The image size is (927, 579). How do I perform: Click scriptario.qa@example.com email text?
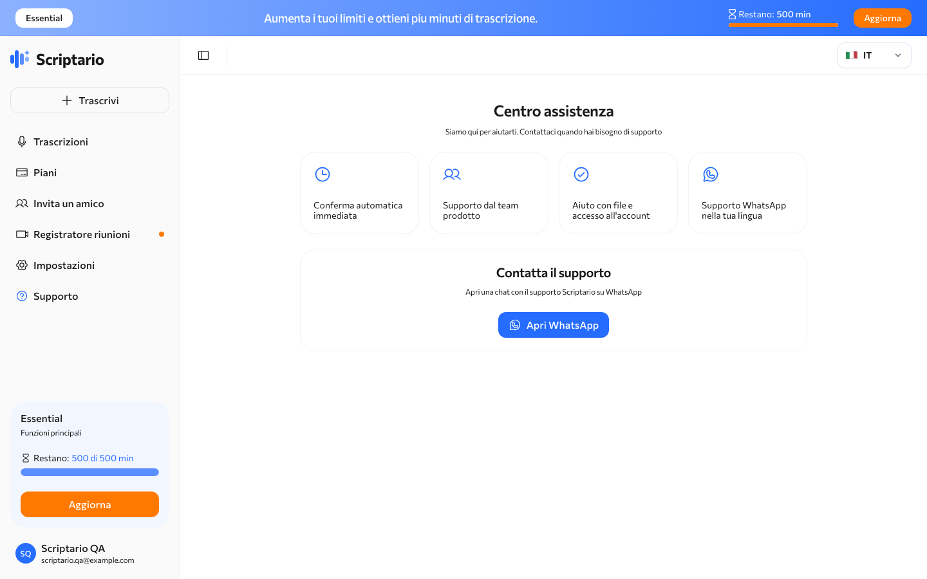pos(88,560)
